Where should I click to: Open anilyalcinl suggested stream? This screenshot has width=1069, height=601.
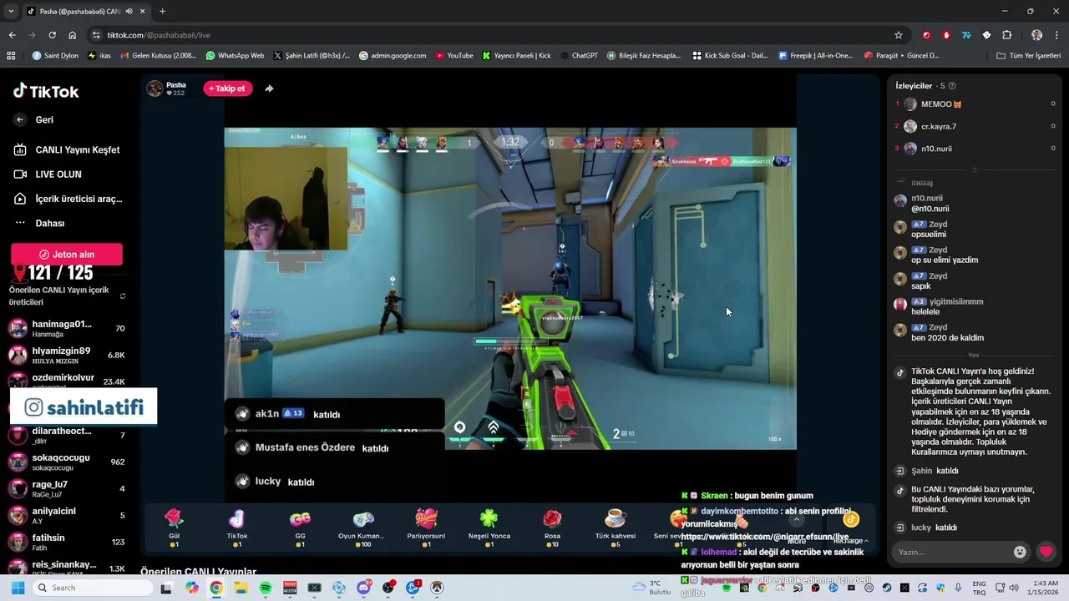(67, 515)
